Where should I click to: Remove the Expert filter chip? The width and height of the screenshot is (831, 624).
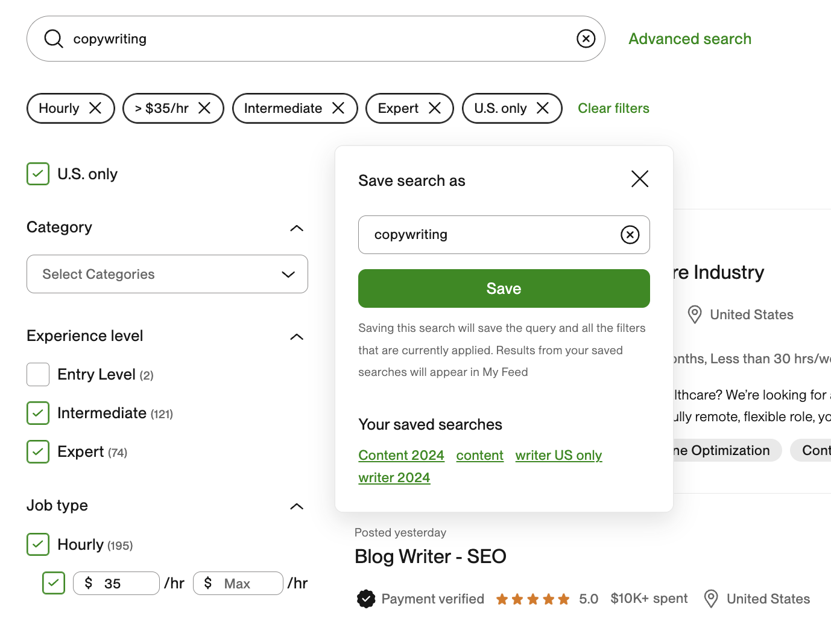click(x=435, y=108)
